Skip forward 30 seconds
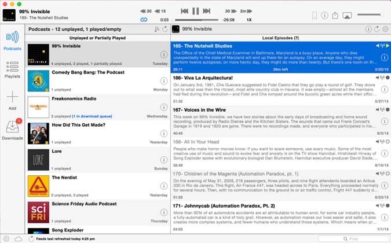391x243 pixels. tap(231, 11)
